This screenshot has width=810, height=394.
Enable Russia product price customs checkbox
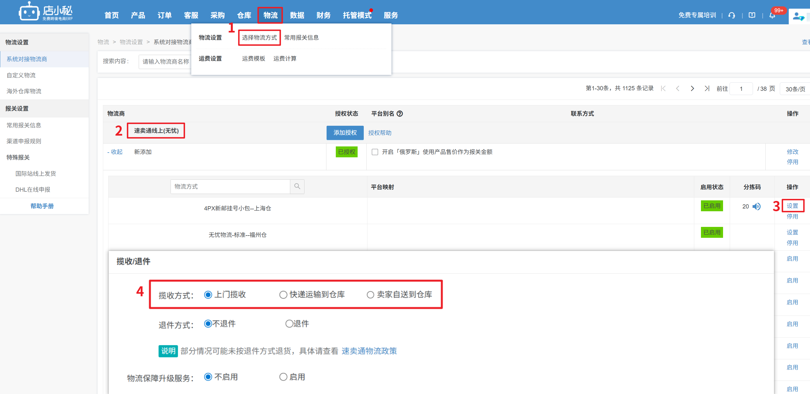pyautogui.click(x=375, y=152)
